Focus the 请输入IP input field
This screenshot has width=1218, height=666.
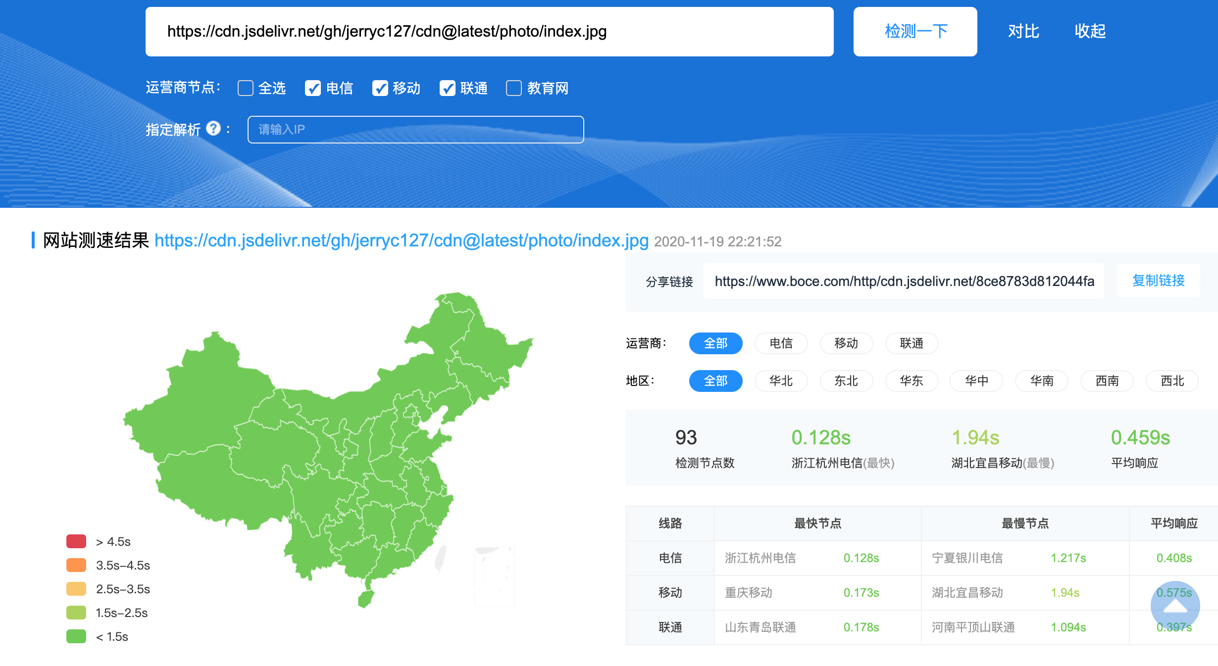coord(415,130)
